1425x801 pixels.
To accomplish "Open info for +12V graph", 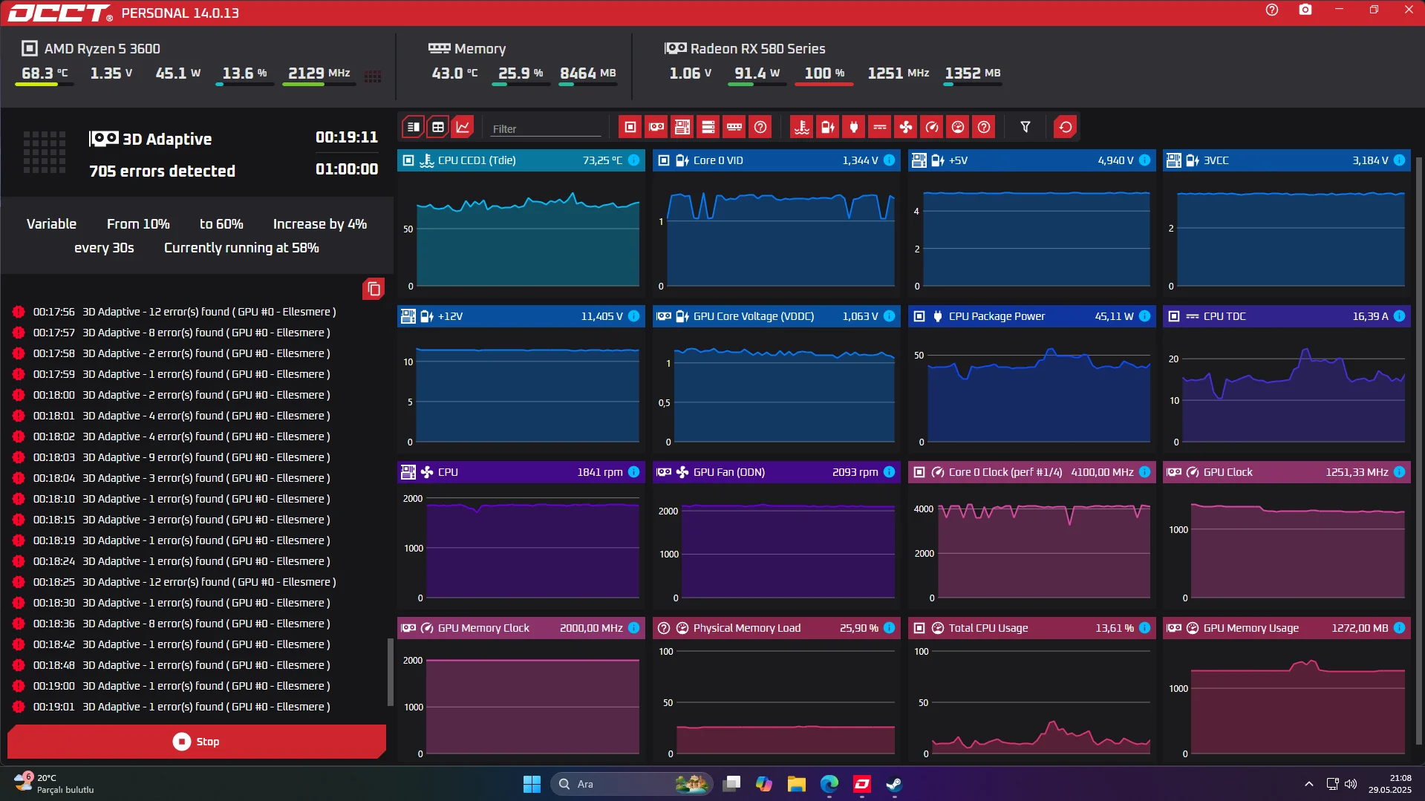I will [x=634, y=316].
